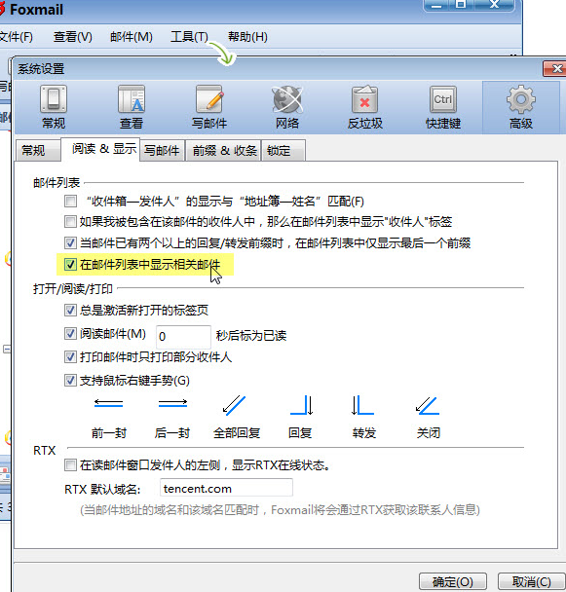
Task: Click the 打开/阅读/打印 section heading
Action: [73, 289]
